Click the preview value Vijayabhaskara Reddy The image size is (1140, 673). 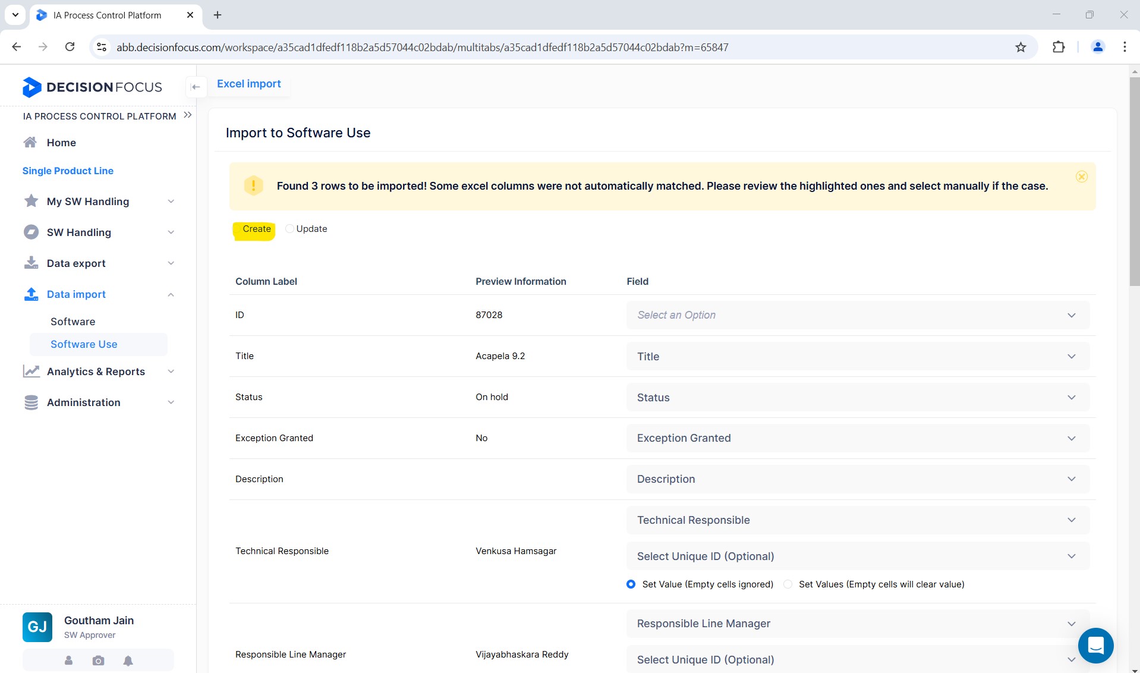[x=522, y=655]
